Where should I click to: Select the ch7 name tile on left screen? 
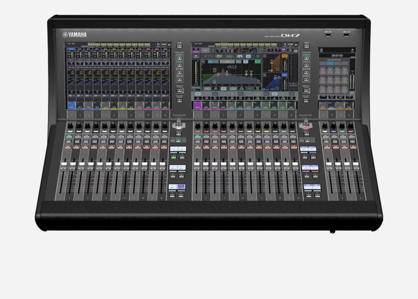pos(123,105)
